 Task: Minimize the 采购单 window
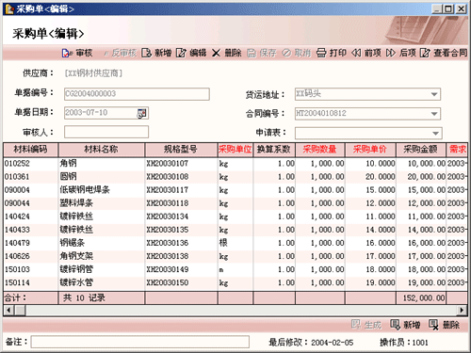(x=437, y=8)
